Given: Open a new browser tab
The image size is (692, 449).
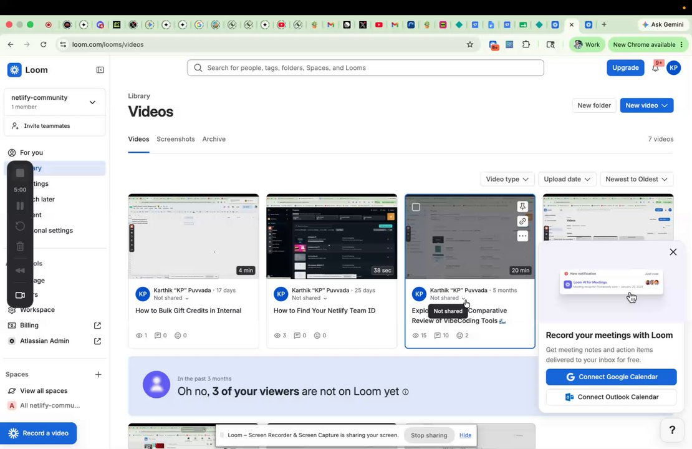Looking at the screenshot, I should [604, 24].
